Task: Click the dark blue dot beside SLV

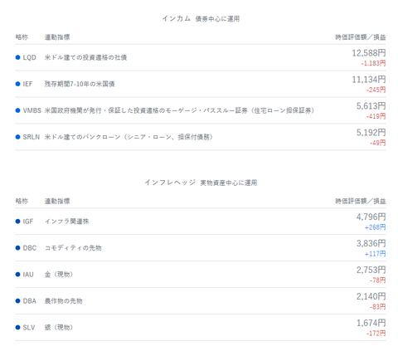Action: click(18, 328)
